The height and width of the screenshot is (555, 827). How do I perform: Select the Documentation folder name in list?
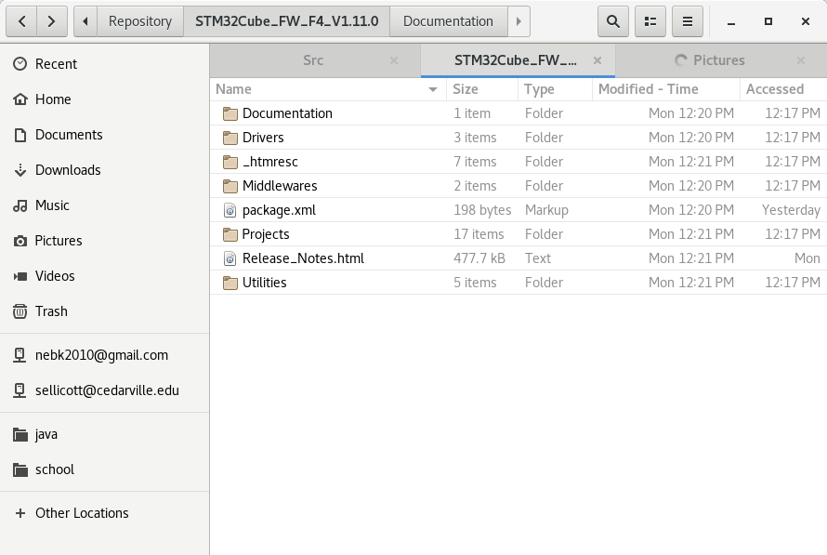287,113
